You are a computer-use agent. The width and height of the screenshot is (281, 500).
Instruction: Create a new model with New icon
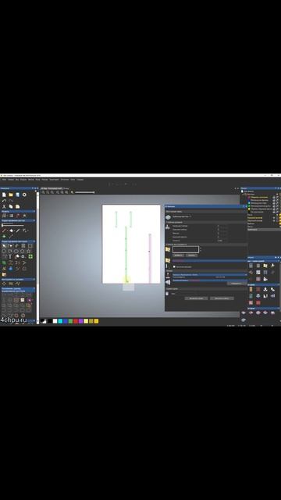click(x=4, y=195)
